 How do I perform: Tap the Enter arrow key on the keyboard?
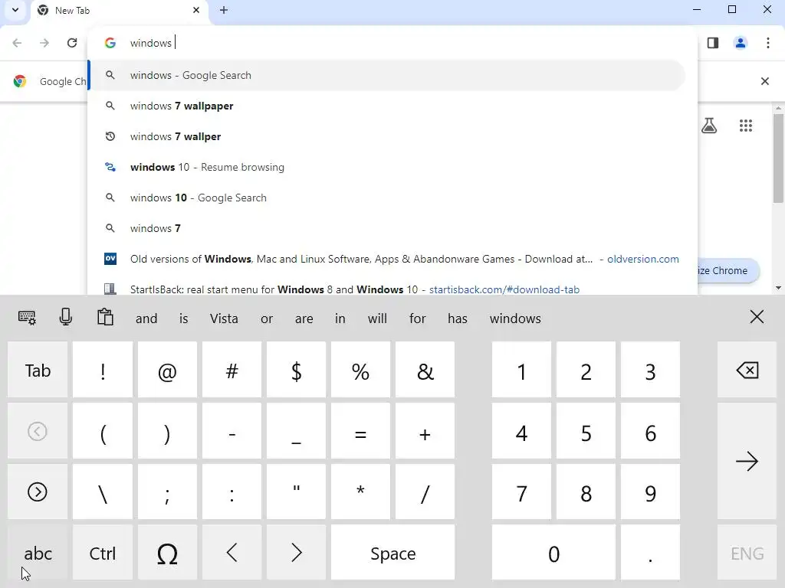pos(747,461)
